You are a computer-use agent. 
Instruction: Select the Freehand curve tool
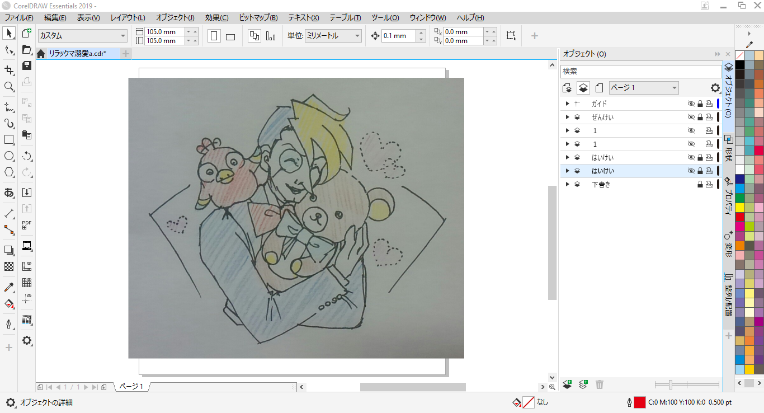tap(9, 106)
